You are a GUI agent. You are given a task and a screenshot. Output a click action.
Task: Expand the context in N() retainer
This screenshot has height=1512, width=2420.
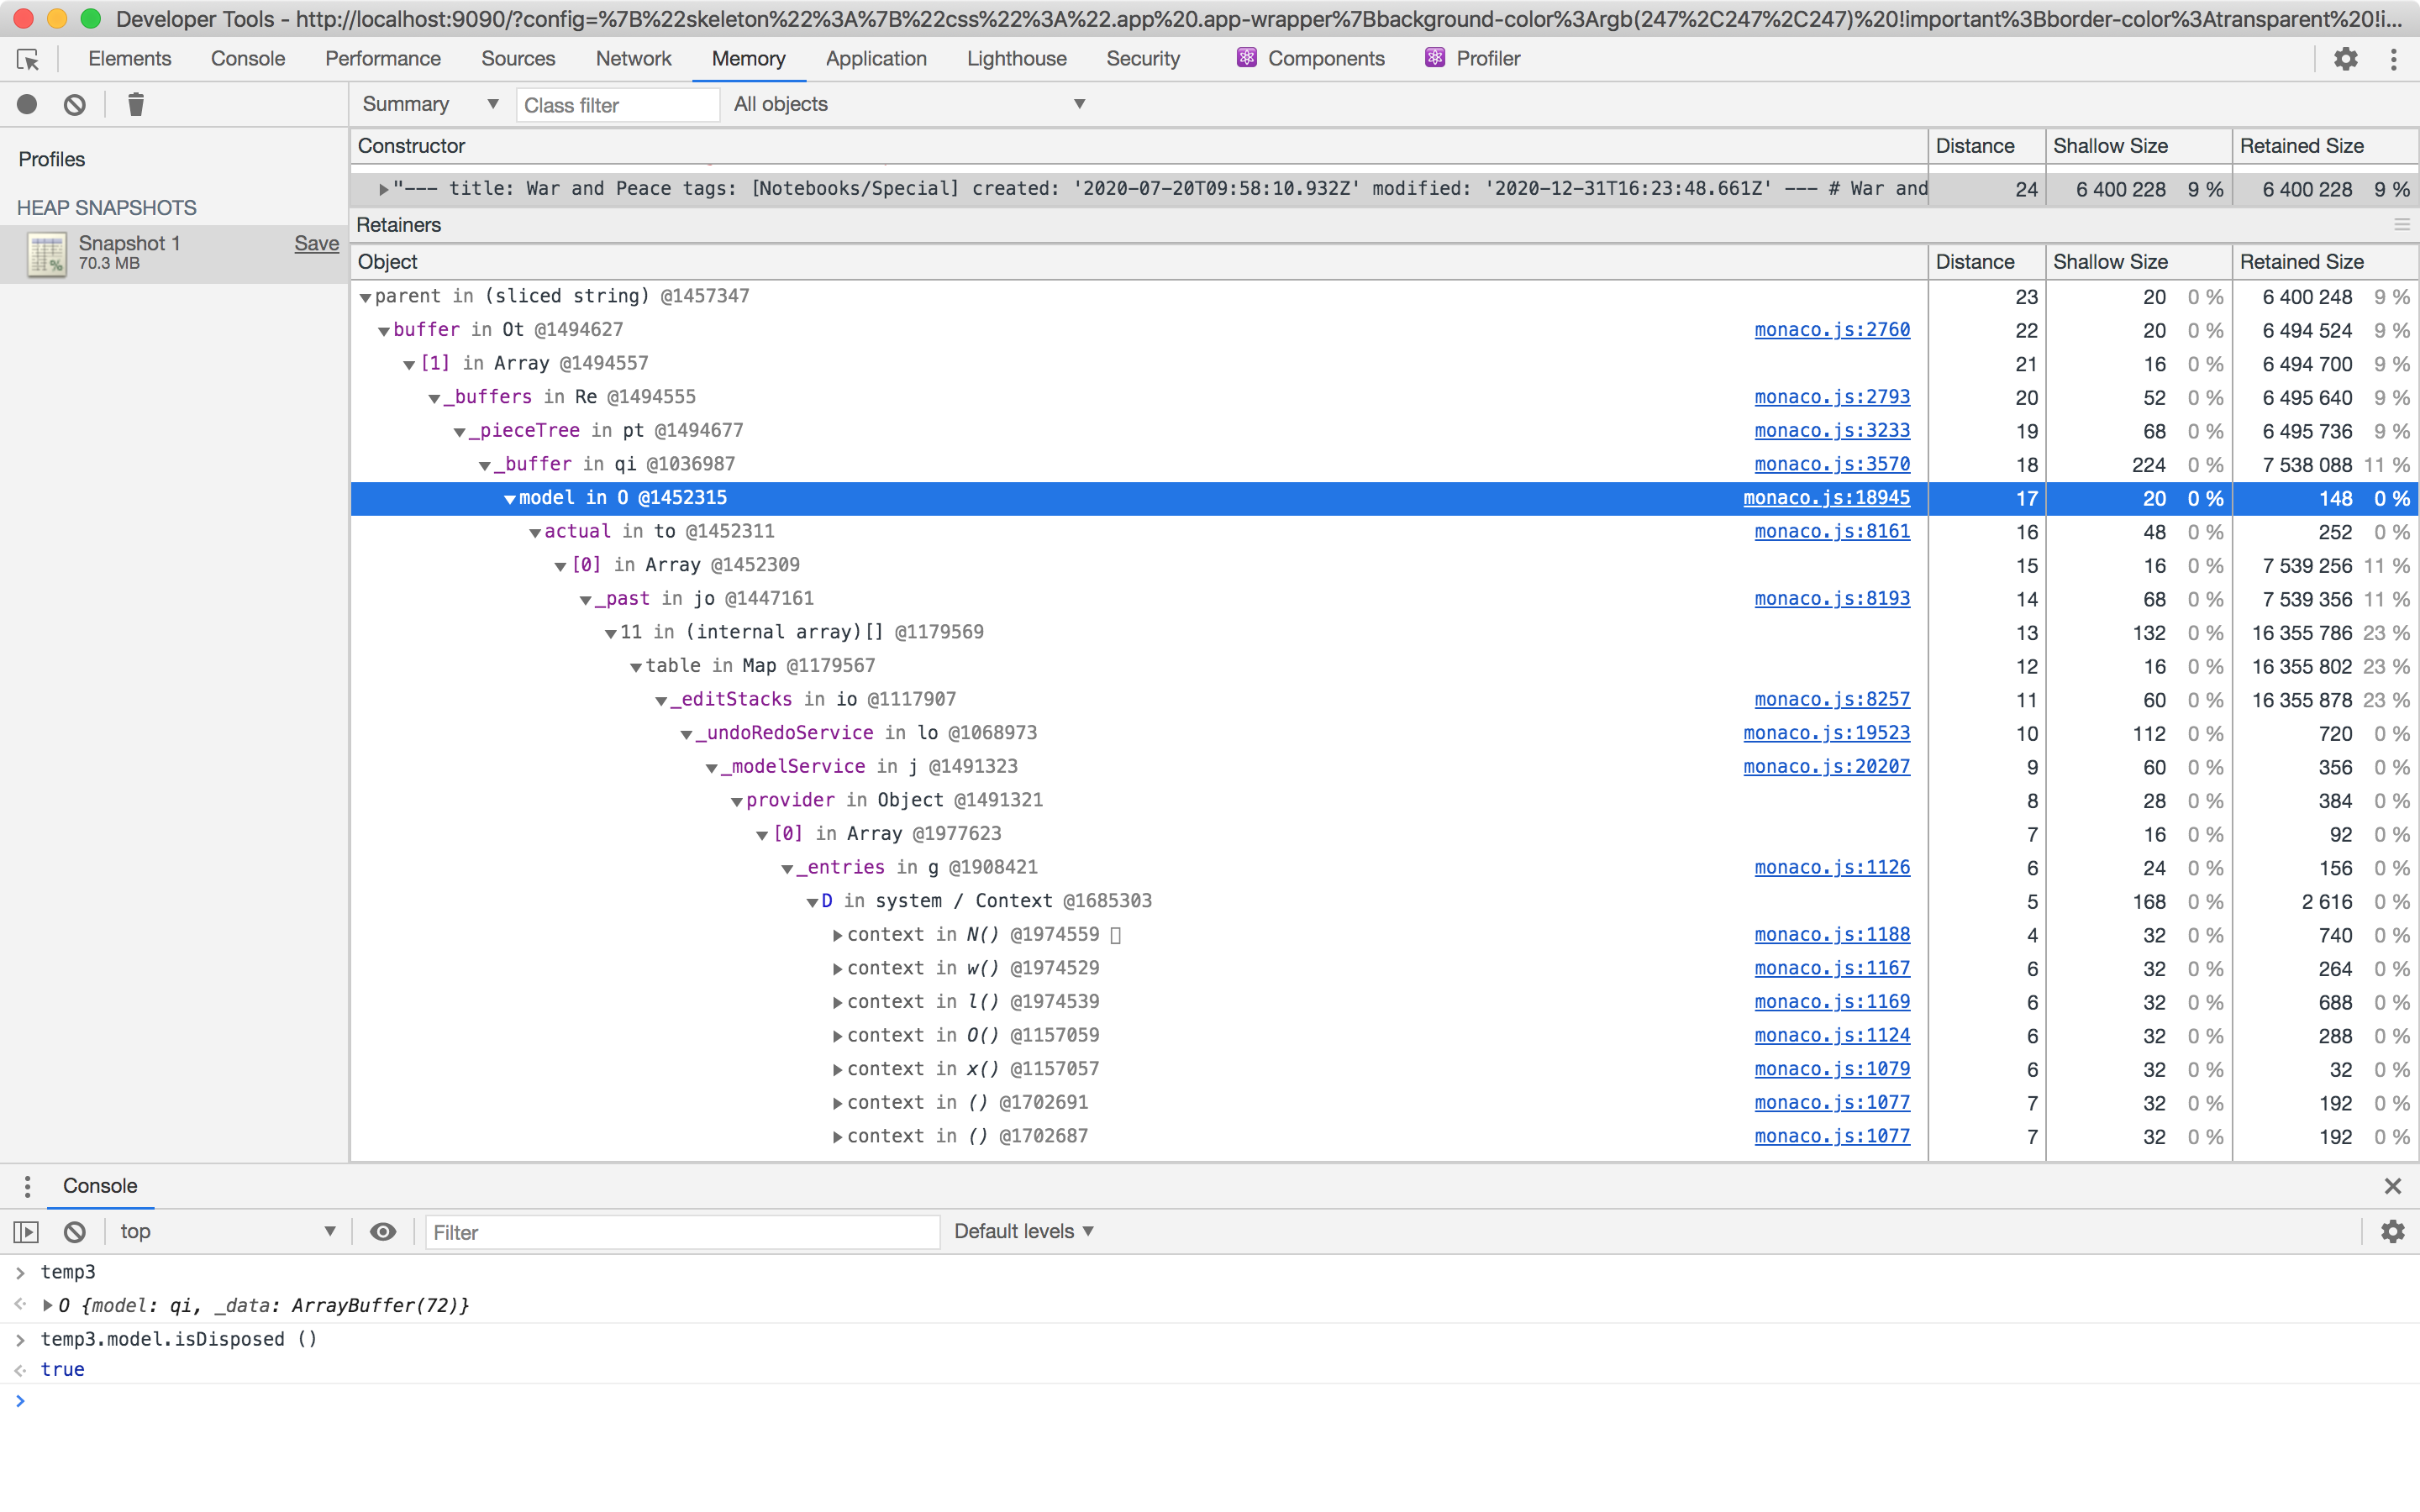(x=837, y=934)
